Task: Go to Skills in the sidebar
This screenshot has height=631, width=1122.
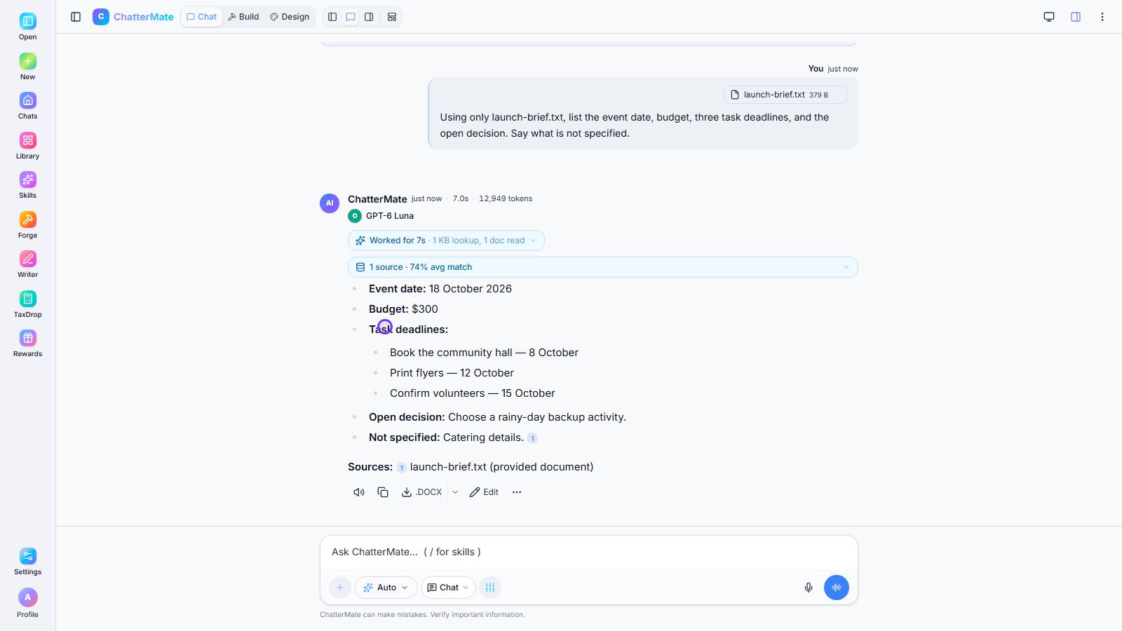Action: point(27,185)
